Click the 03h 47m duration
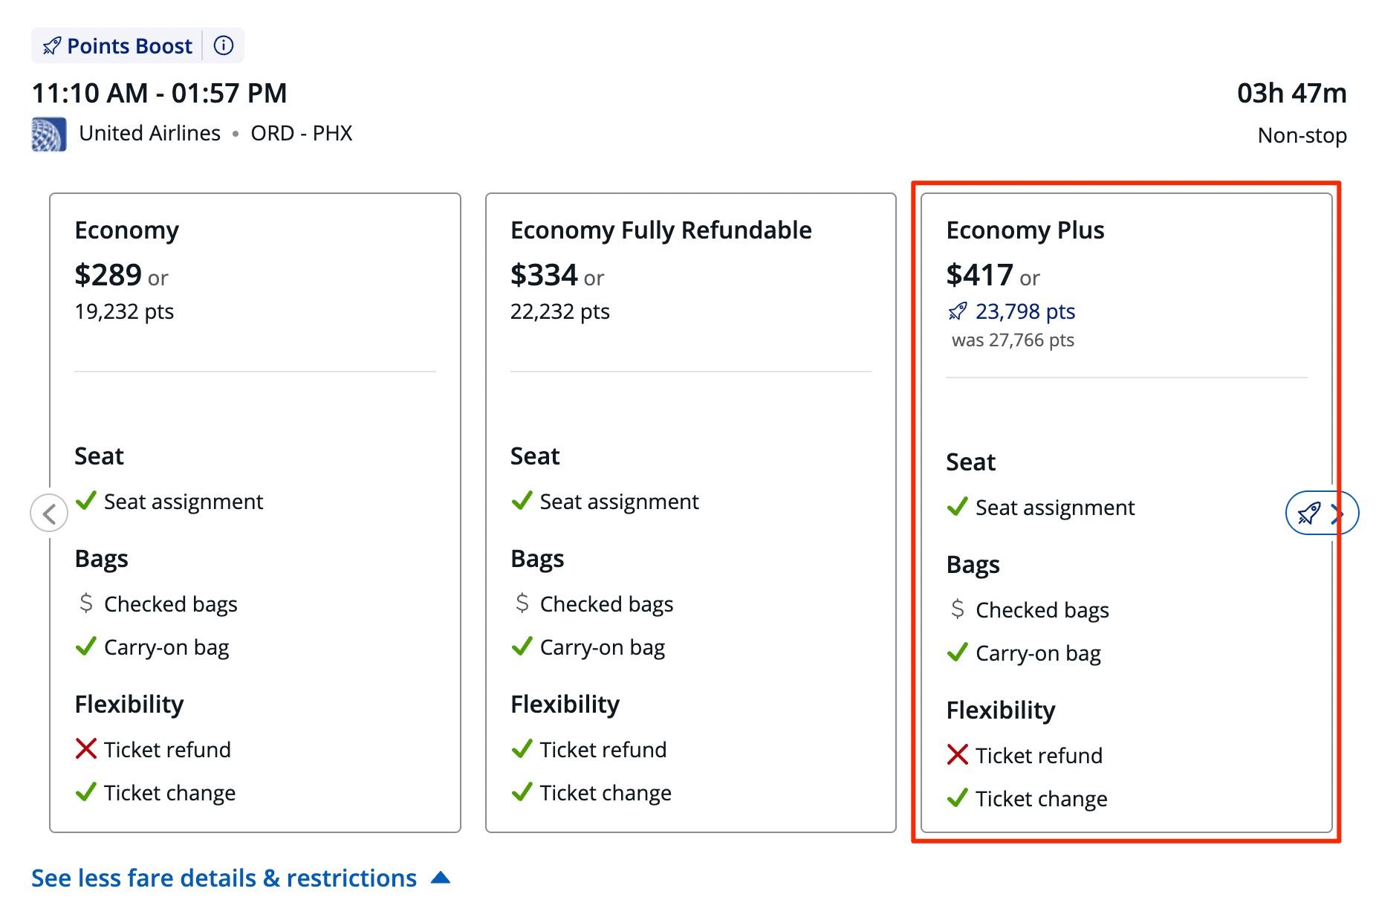This screenshot has height=923, width=1376. tap(1292, 93)
